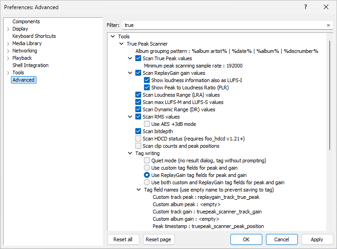Image resolution: width=337 pixels, height=249 pixels.
Task: Collapse Tag field names section
Action: point(139,190)
